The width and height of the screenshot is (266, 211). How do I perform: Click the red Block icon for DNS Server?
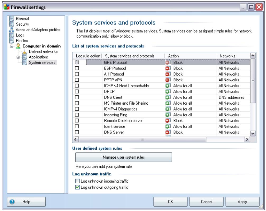click(168, 132)
